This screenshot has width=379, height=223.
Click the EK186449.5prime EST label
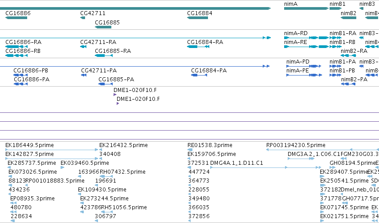pyautogui.click(x=29, y=145)
